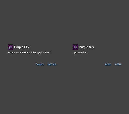Click the Purple Sky title above App installed
This screenshot has height=114, width=129.
point(86,47)
